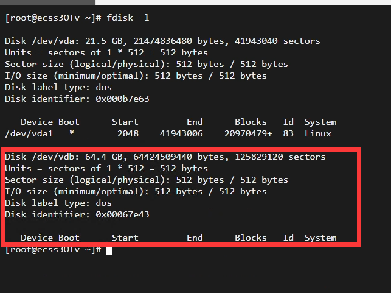Click the terminal cursor block after the prompt
The image size is (391, 293).
(109, 250)
